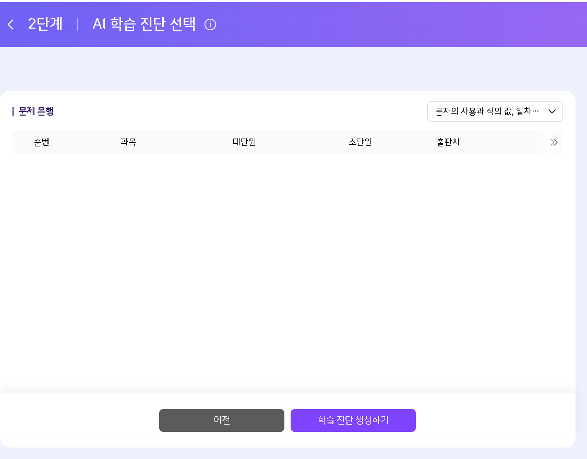Open the info icon beside AI 학습 진단 선택
Screen dimensions: 587x459
(x=210, y=24)
